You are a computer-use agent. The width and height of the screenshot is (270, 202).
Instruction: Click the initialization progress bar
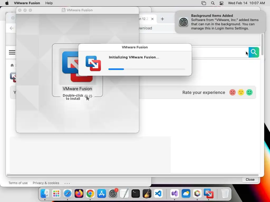click(147, 69)
